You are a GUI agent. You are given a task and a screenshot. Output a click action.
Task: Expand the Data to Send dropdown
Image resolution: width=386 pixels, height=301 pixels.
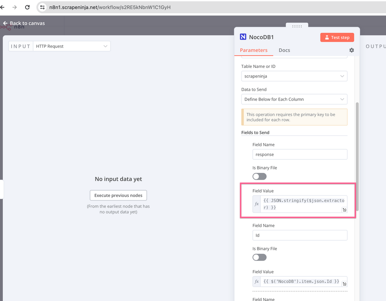(294, 100)
